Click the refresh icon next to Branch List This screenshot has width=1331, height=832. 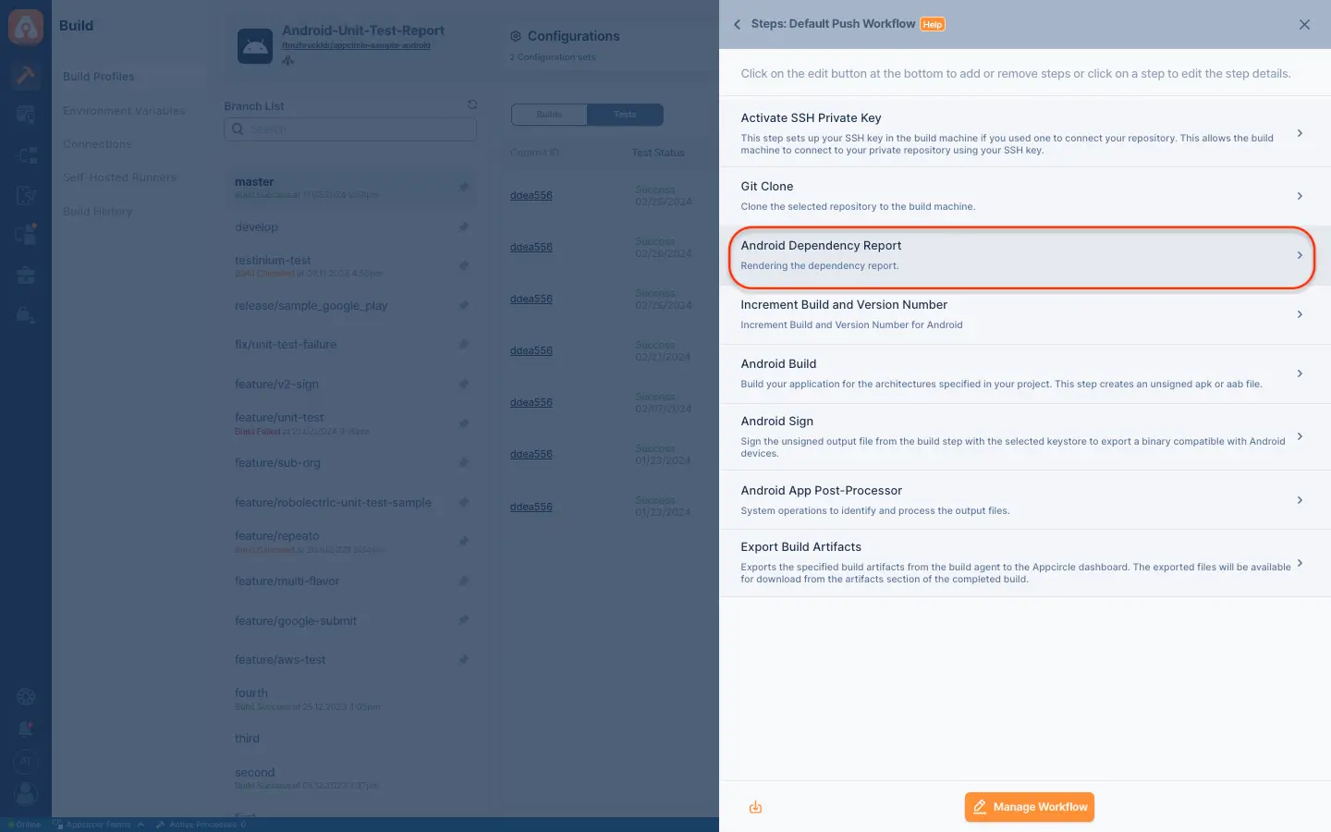click(x=472, y=105)
